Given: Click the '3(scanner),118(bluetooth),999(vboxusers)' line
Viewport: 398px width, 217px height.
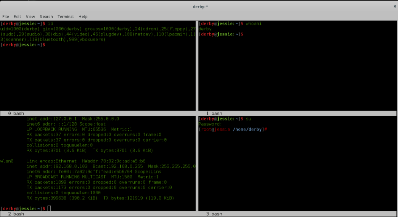Looking at the screenshot, I should click(x=53, y=39).
